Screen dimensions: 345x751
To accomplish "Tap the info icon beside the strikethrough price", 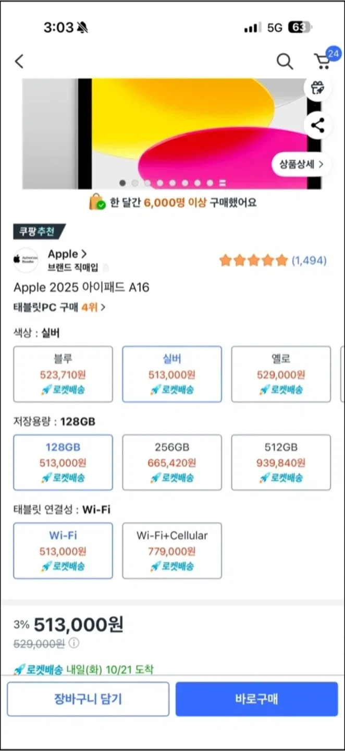I will 74,644.
